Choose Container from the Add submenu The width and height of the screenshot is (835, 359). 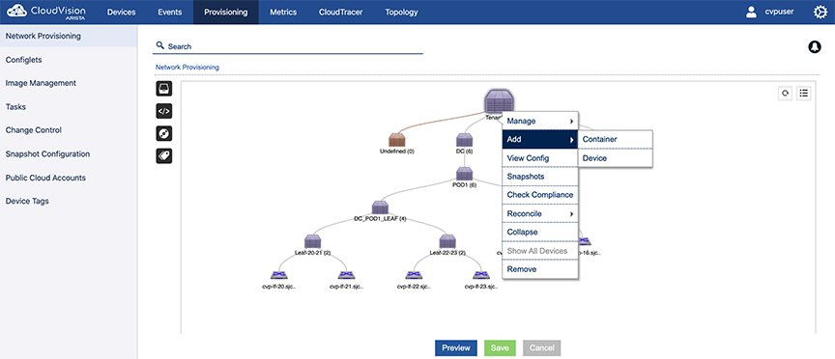pyautogui.click(x=616, y=139)
